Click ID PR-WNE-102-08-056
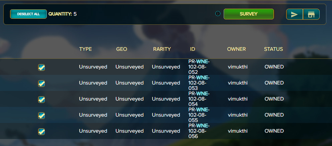The height and width of the screenshot is (146, 332). pos(199,131)
